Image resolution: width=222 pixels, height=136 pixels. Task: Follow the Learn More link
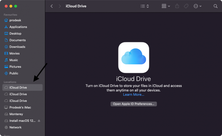[133, 95]
